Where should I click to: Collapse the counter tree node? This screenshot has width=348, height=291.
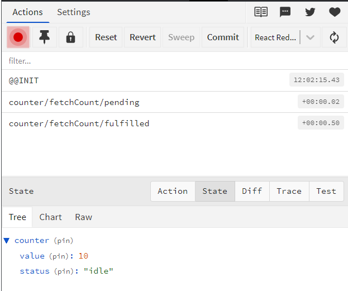pos(7,241)
